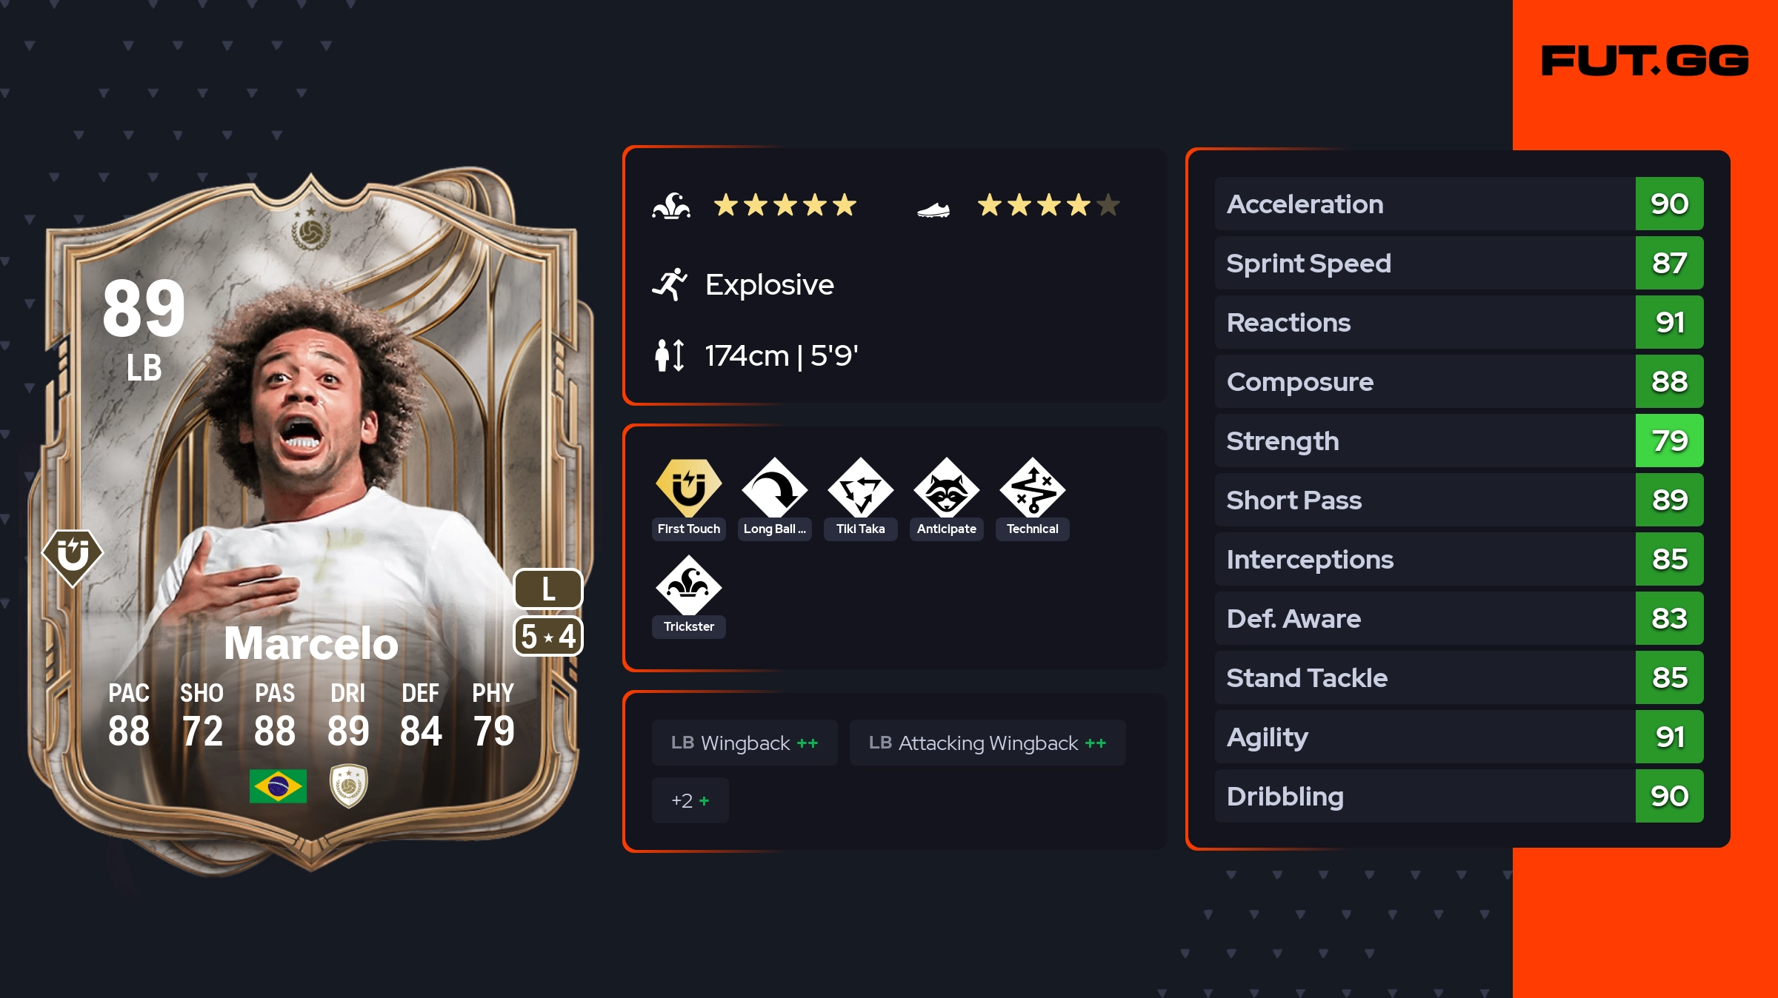Click the First Touch playstyle icon
1778x998 pixels.
[x=688, y=488]
